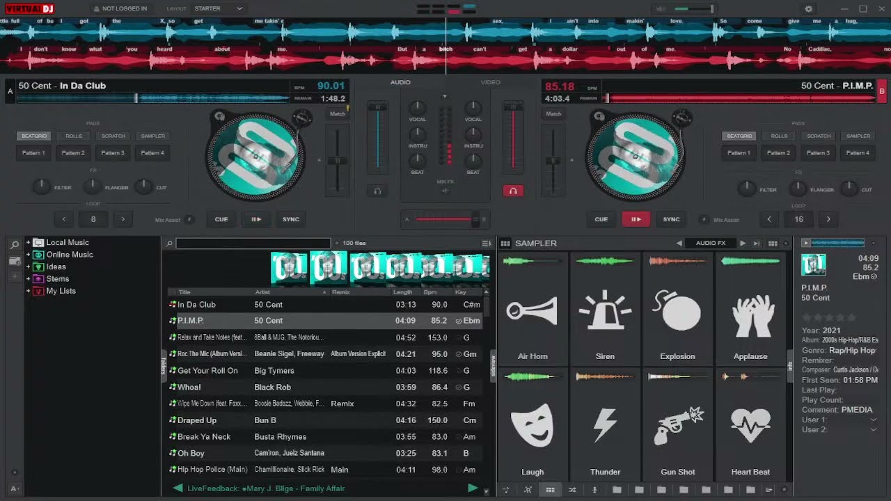Sort the browser by Title column
891x501 pixels.
pyautogui.click(x=184, y=292)
